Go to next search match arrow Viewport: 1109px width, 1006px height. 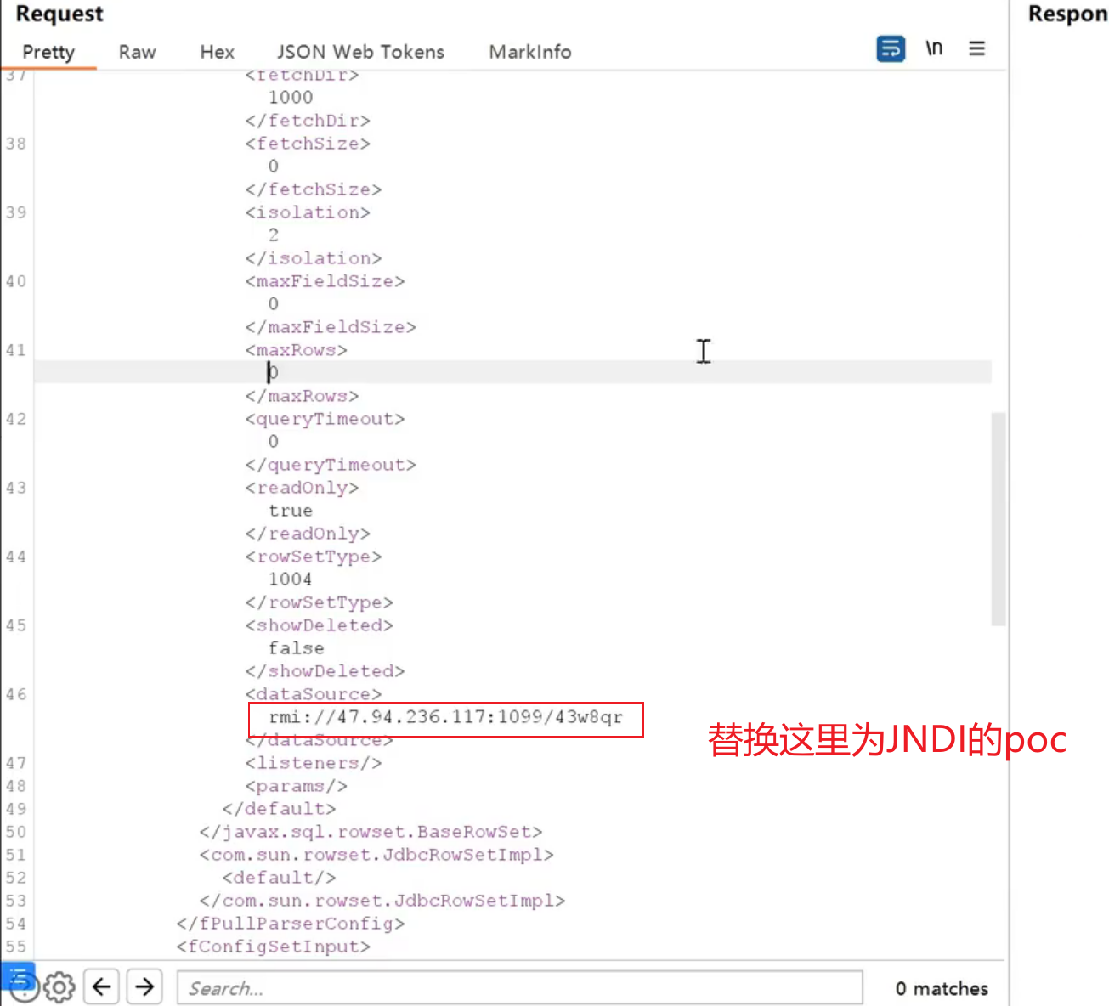point(144,986)
